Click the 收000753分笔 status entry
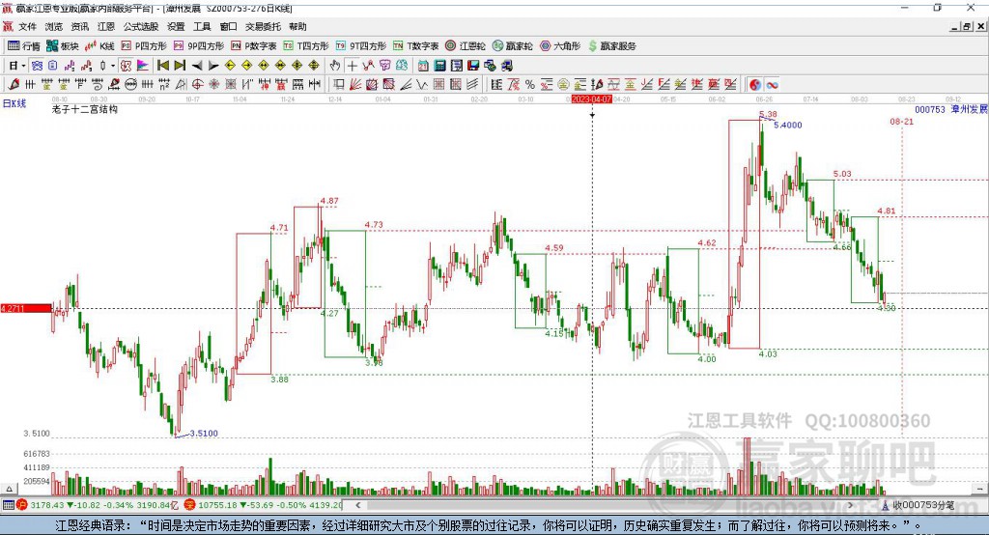989x535 pixels. click(x=918, y=505)
